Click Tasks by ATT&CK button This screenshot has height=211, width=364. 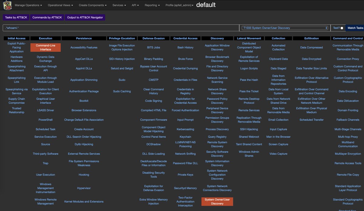tap(16, 18)
